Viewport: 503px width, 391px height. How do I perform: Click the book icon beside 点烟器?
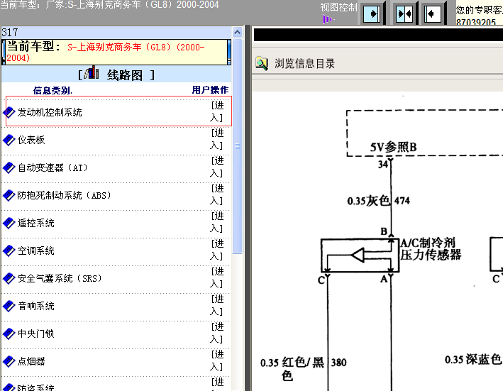[9, 361]
